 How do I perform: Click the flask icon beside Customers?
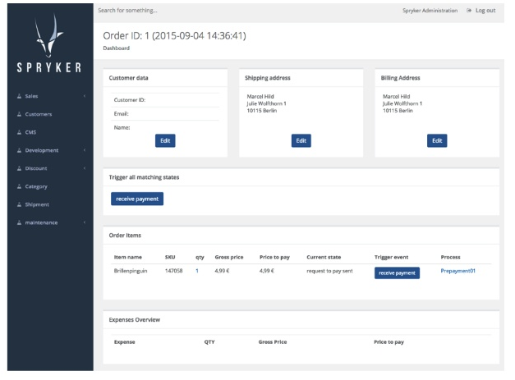pyautogui.click(x=19, y=114)
